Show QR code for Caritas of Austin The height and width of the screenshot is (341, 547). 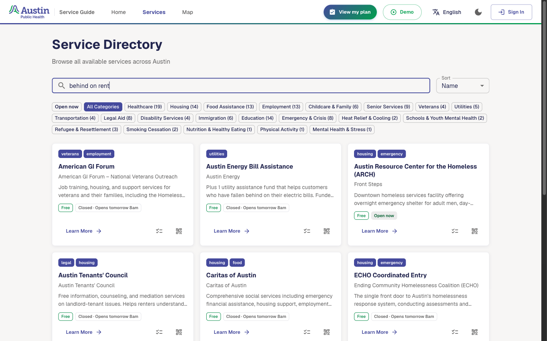pyautogui.click(x=327, y=332)
